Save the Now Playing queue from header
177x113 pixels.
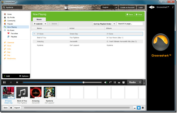point(130,15)
